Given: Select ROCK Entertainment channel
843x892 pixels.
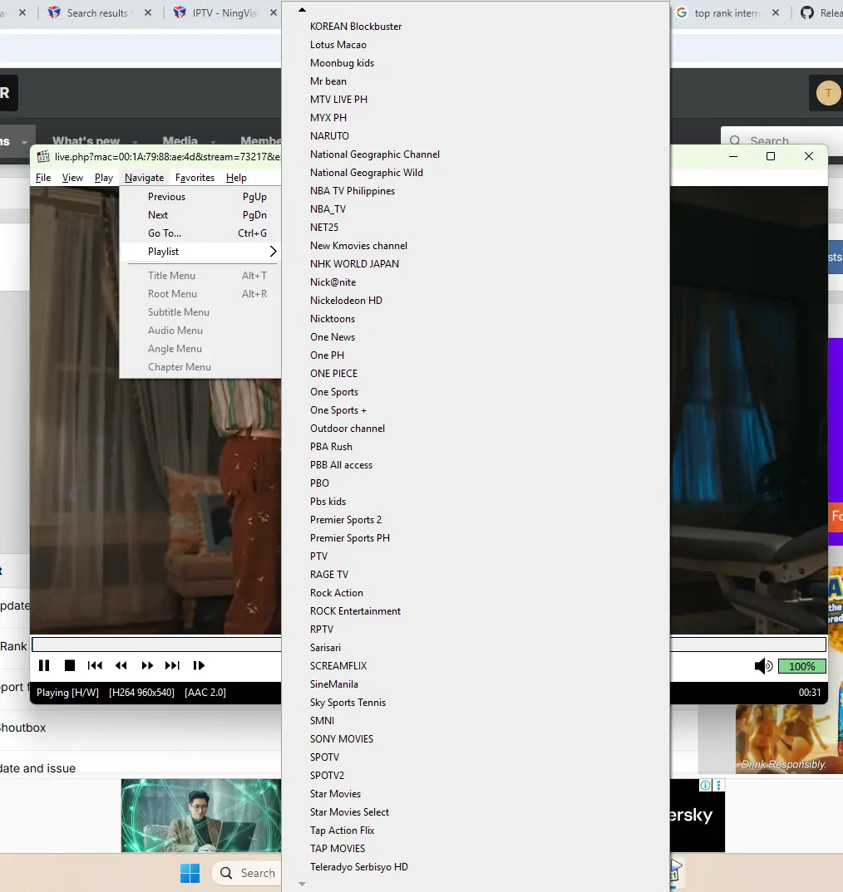Looking at the screenshot, I should pos(355,611).
